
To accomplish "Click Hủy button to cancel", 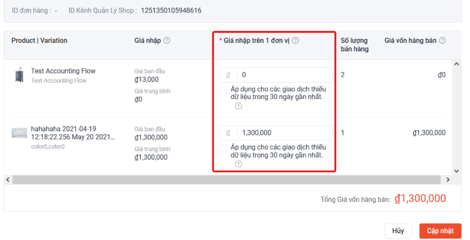I will click(398, 231).
